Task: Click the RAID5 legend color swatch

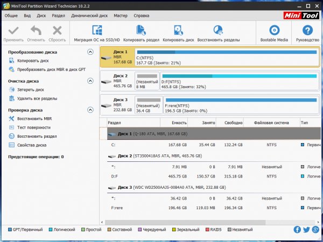Action: (207, 230)
